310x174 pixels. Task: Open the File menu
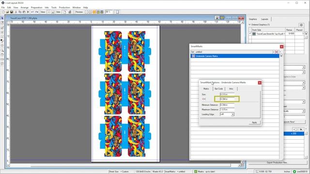(3, 8)
